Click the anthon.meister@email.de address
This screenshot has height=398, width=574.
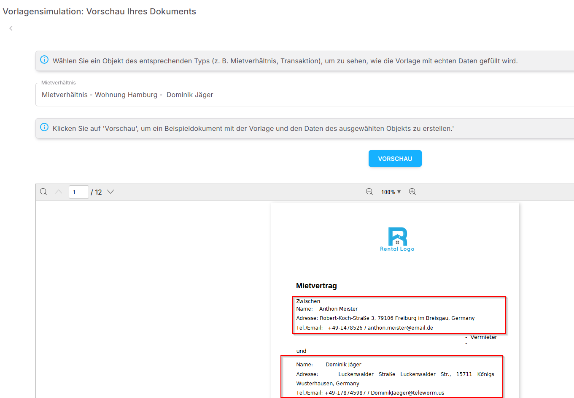tap(400, 328)
